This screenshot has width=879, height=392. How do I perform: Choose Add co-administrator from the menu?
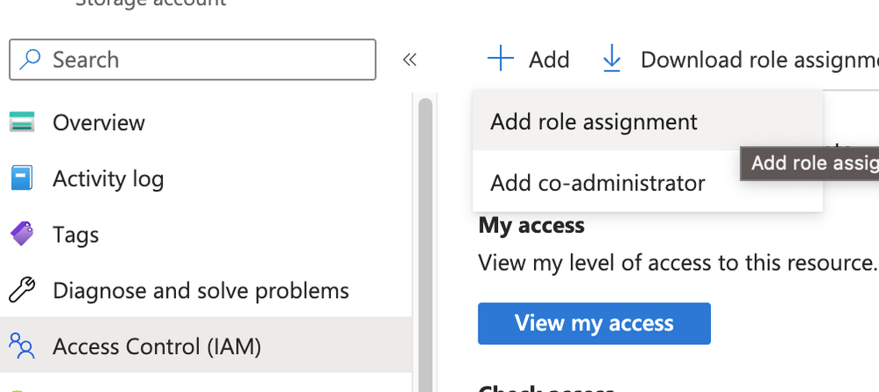click(597, 183)
